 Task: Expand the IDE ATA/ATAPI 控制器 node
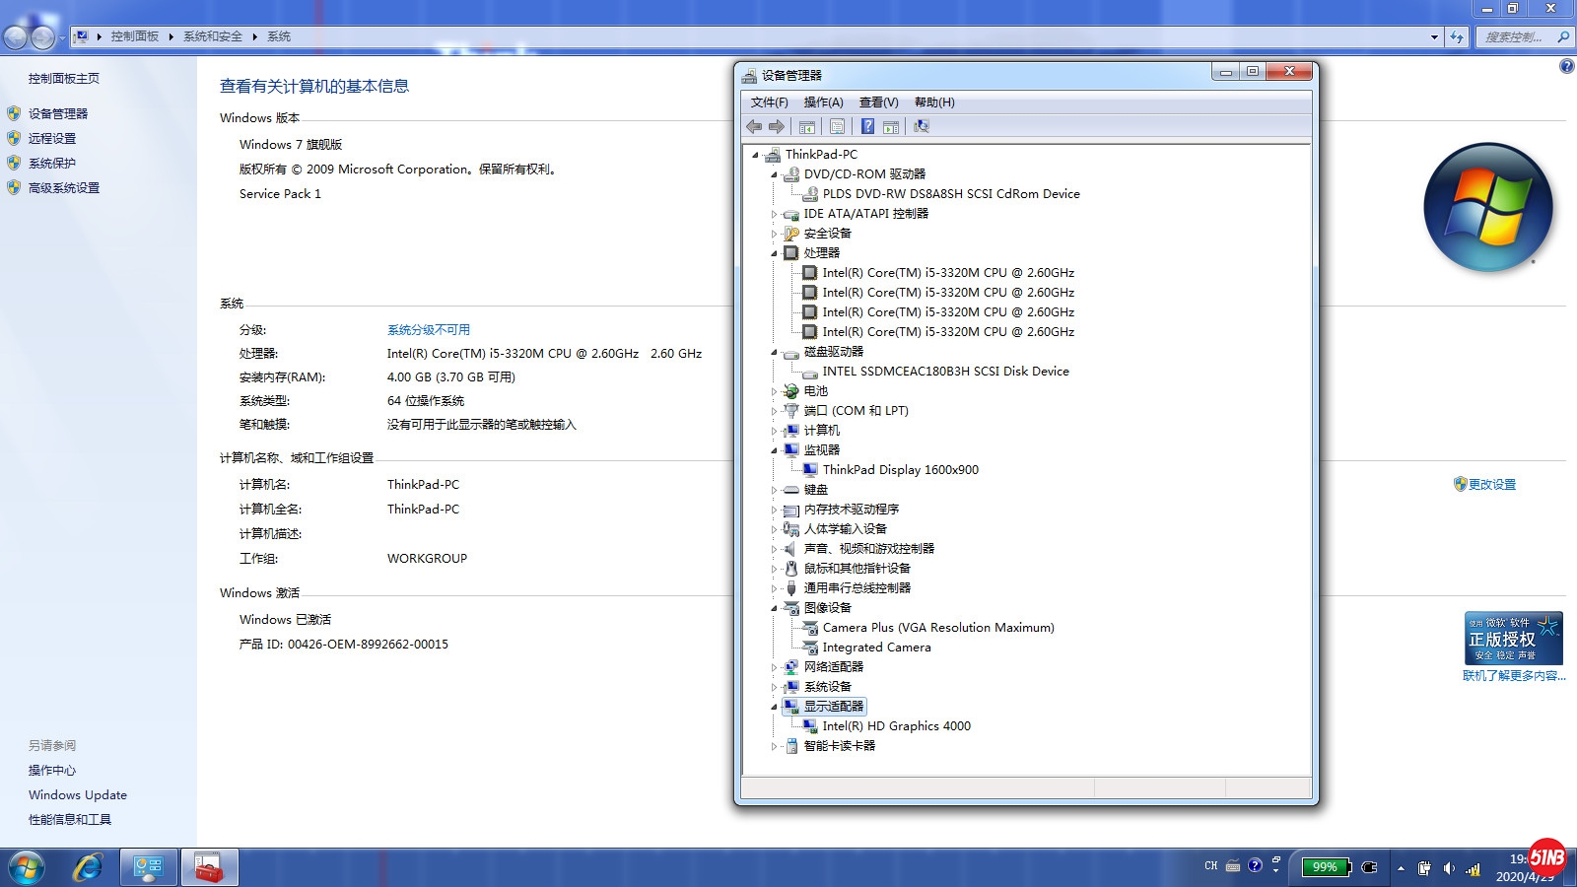click(x=774, y=214)
